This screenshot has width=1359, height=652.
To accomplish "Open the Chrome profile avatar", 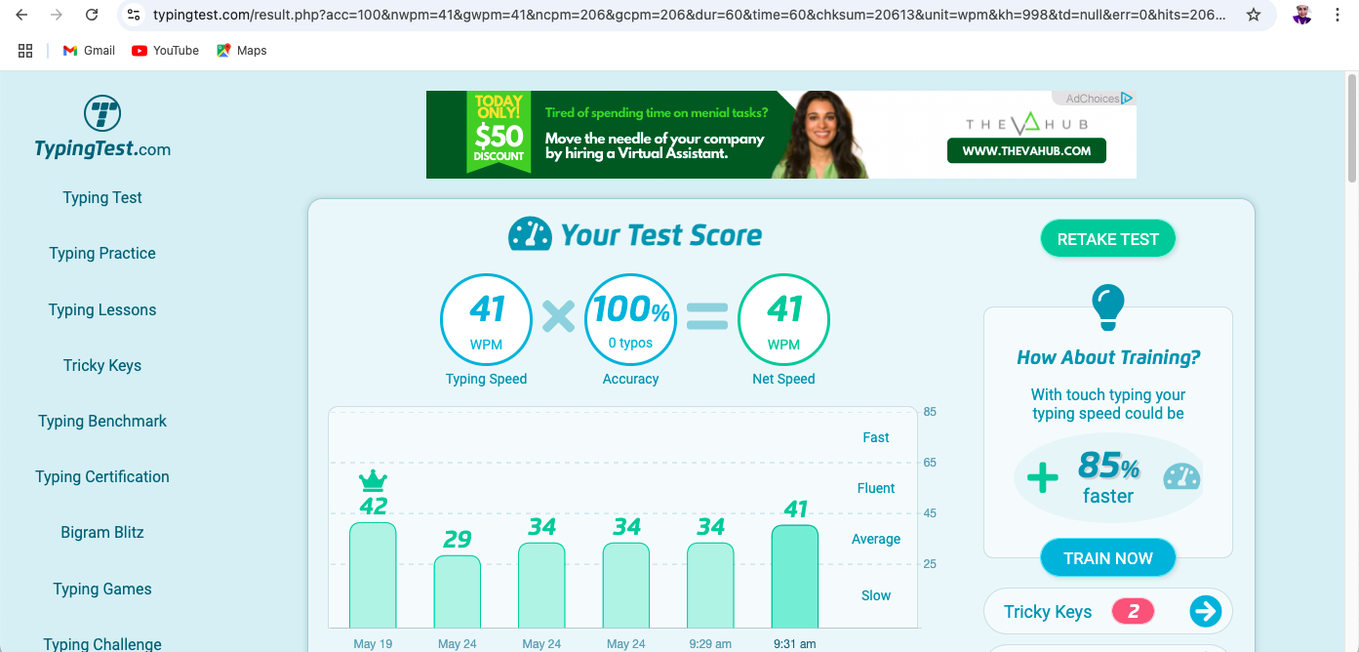I will pyautogui.click(x=1301, y=15).
